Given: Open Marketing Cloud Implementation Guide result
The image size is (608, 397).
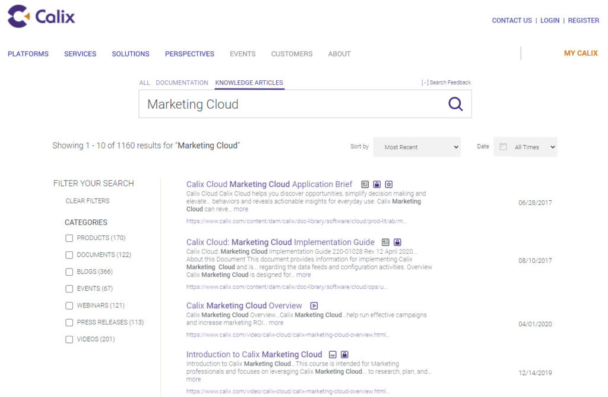Looking at the screenshot, I should (x=280, y=242).
